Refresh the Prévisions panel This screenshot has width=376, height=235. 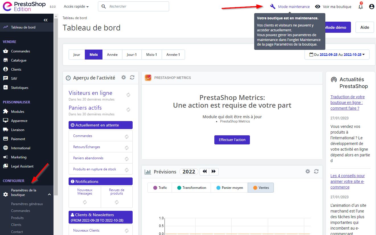[316, 171]
